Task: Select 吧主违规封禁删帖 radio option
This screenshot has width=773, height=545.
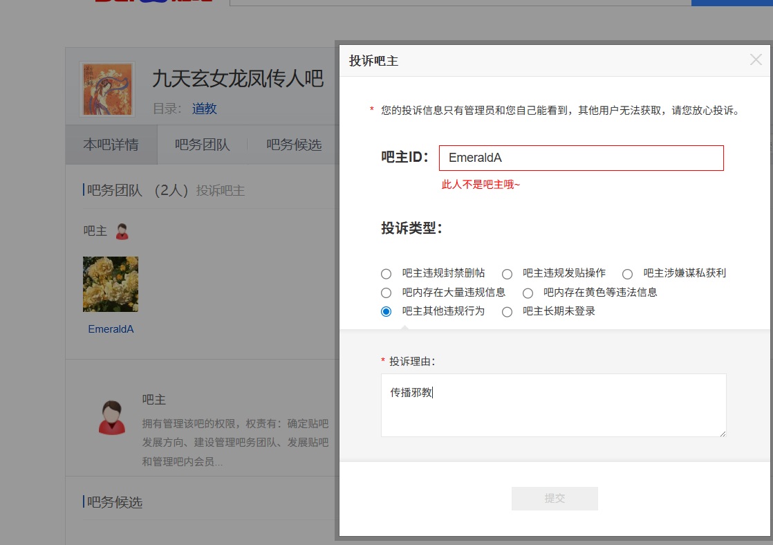Action: click(x=386, y=274)
